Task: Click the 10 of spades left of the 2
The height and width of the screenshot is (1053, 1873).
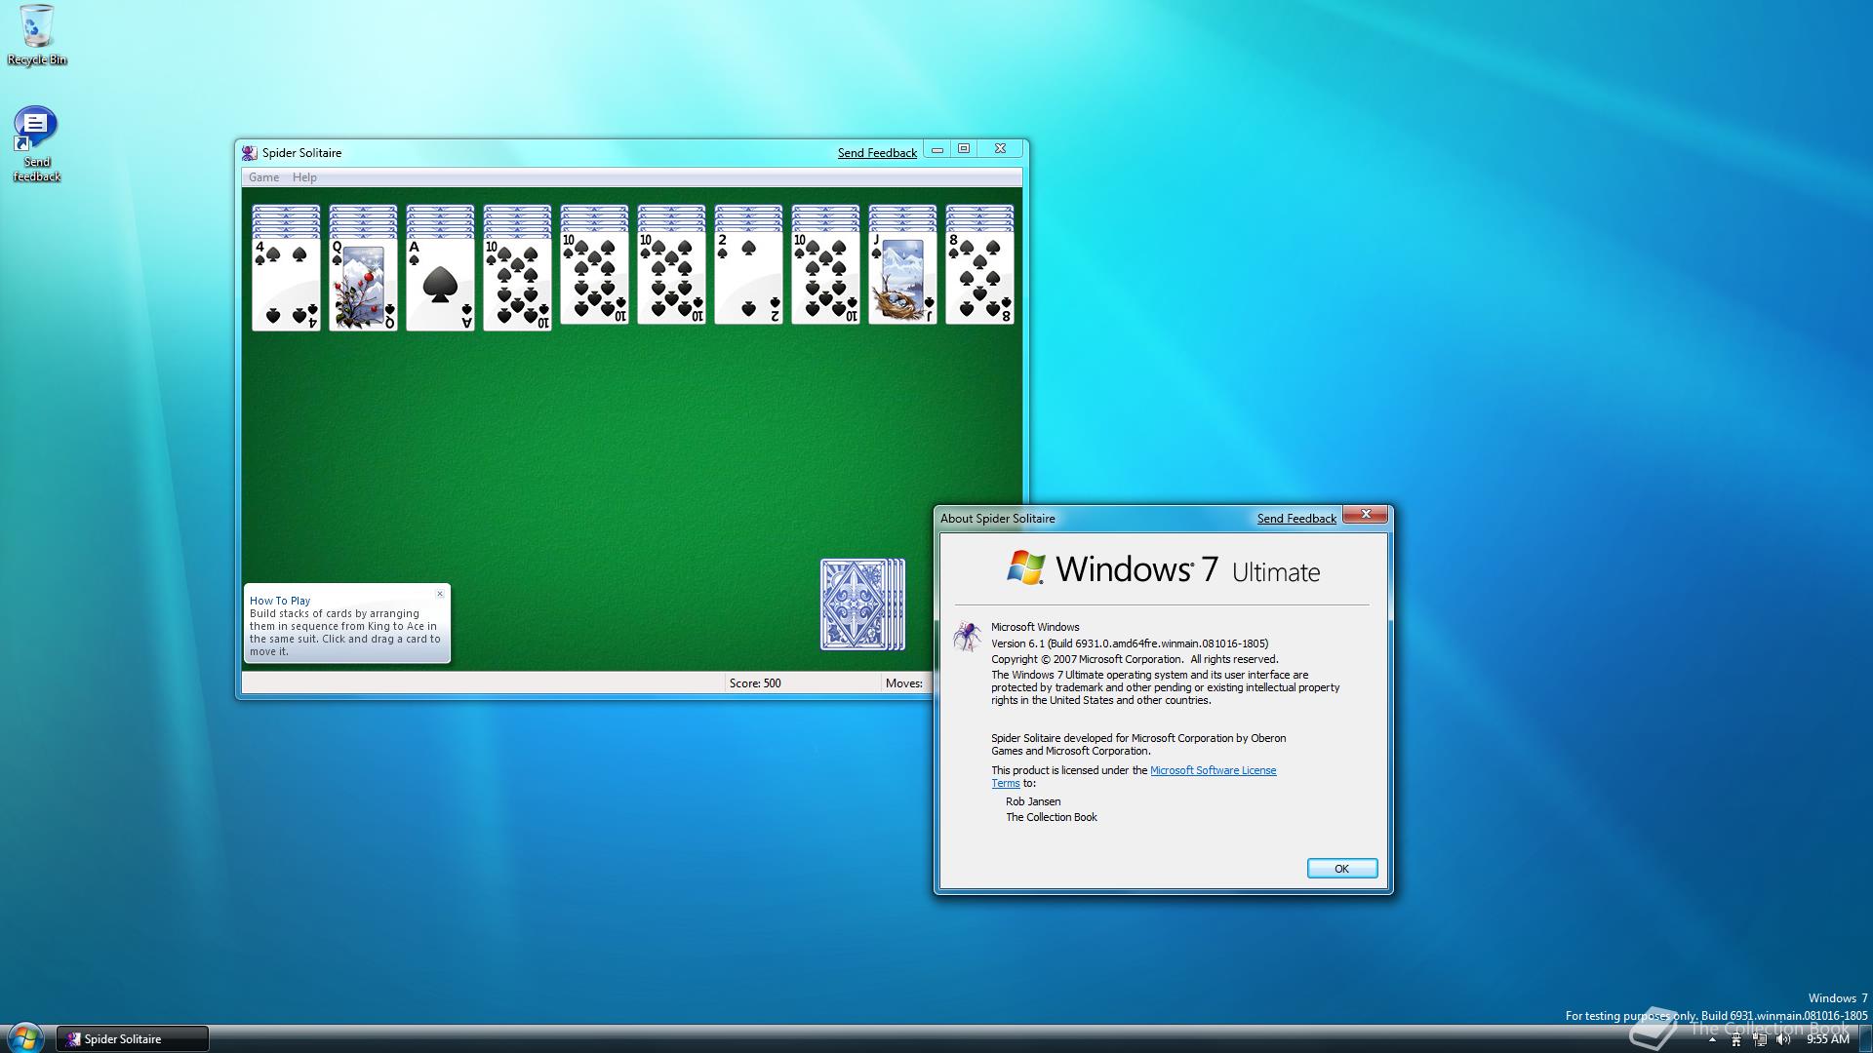Action: [x=671, y=277]
